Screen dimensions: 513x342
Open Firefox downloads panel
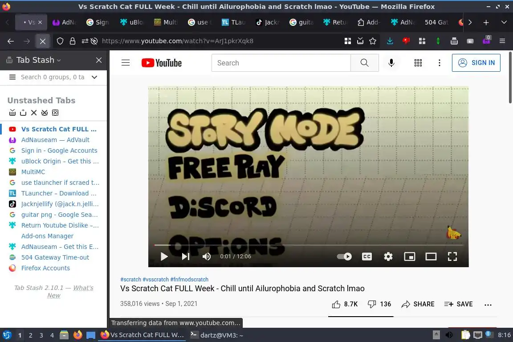click(x=390, y=41)
